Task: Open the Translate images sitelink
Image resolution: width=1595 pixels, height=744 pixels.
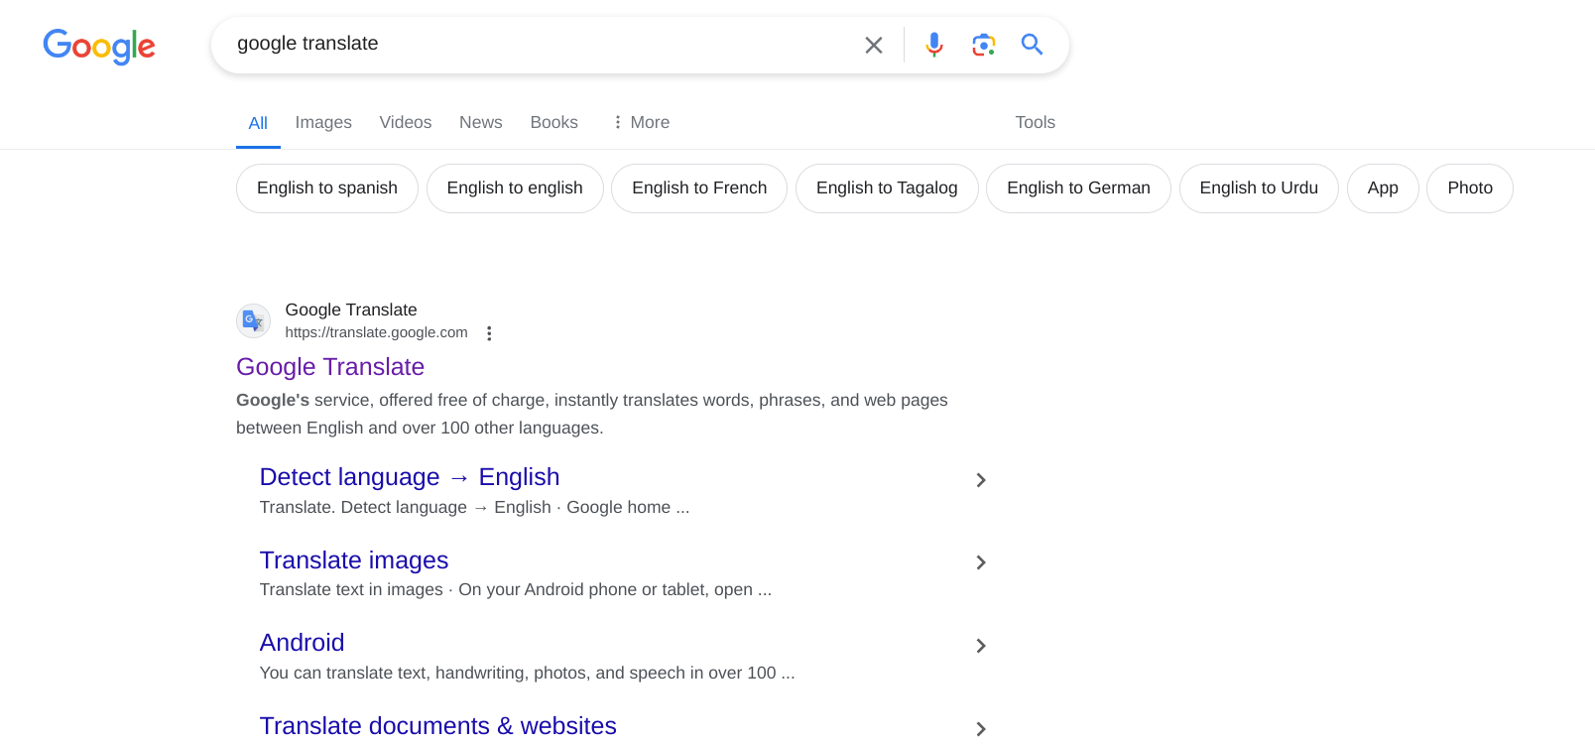Action: 354,560
